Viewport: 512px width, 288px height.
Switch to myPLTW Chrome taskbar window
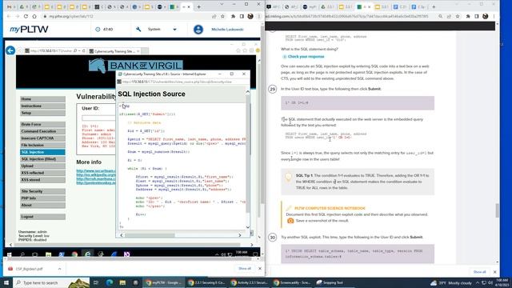[163, 282]
